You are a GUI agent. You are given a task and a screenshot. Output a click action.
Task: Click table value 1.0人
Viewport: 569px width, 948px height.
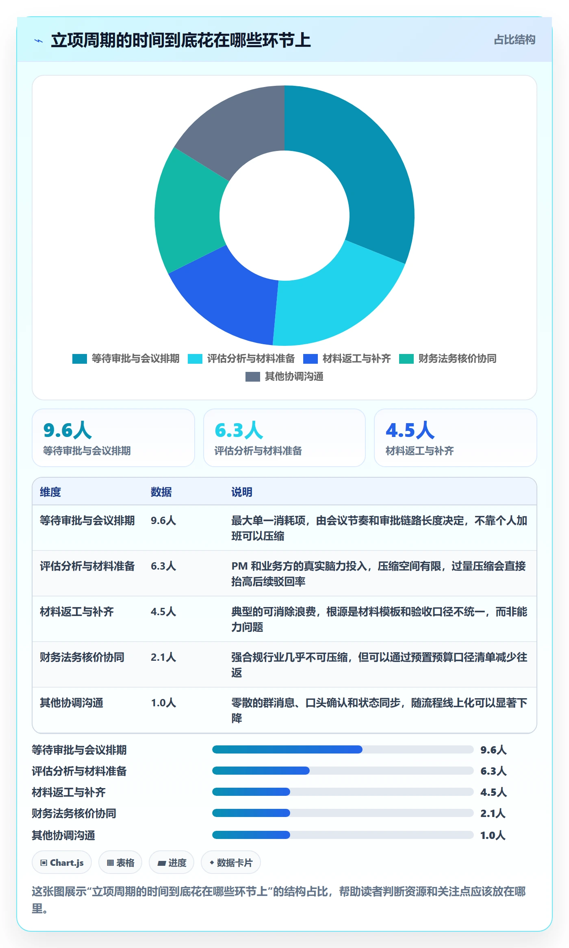click(163, 703)
